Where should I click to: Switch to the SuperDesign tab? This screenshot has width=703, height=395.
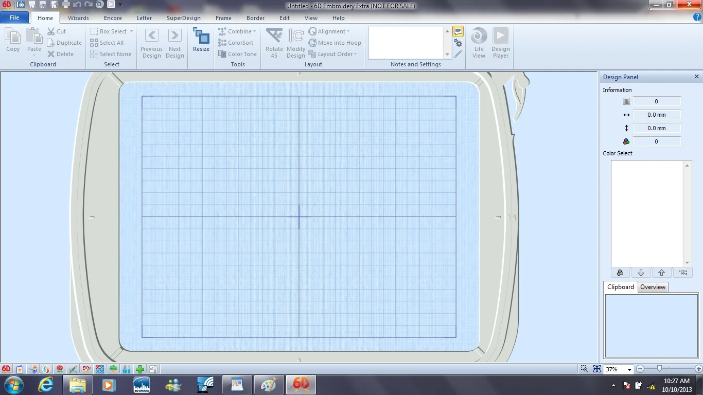(x=184, y=18)
